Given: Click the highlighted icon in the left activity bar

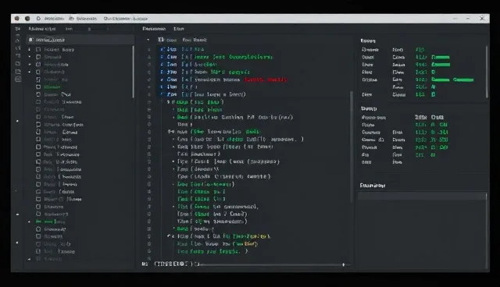Looking at the screenshot, I should [x=18, y=80].
